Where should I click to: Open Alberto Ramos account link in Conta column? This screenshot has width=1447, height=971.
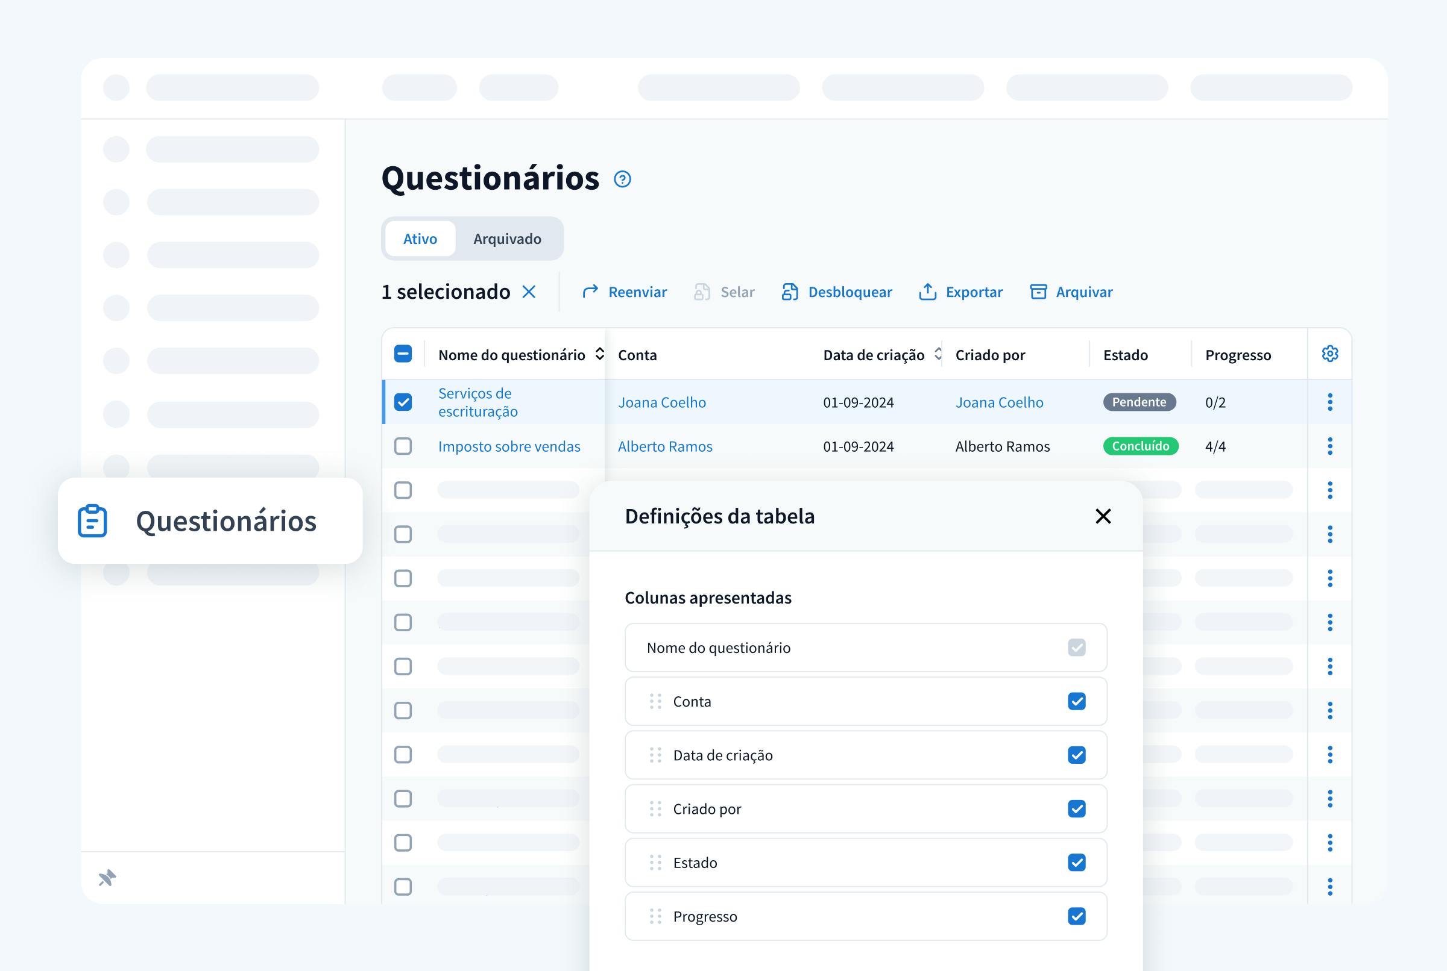(665, 446)
